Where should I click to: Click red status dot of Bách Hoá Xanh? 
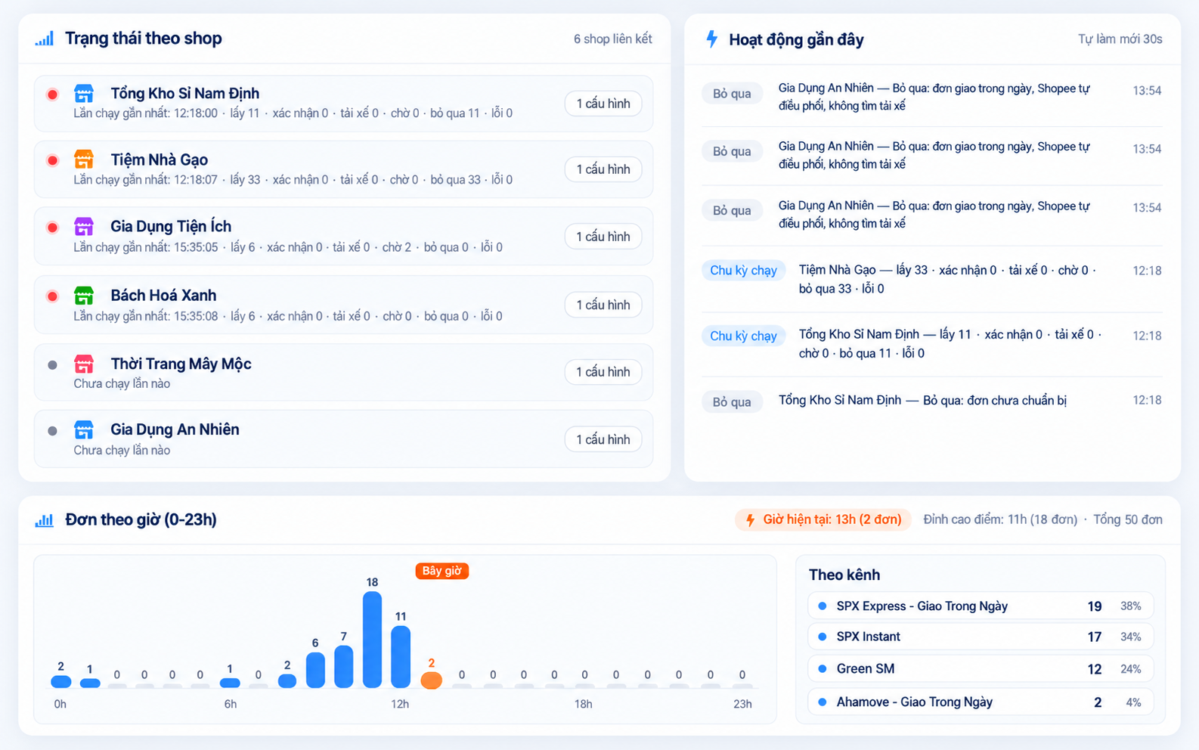click(x=52, y=296)
